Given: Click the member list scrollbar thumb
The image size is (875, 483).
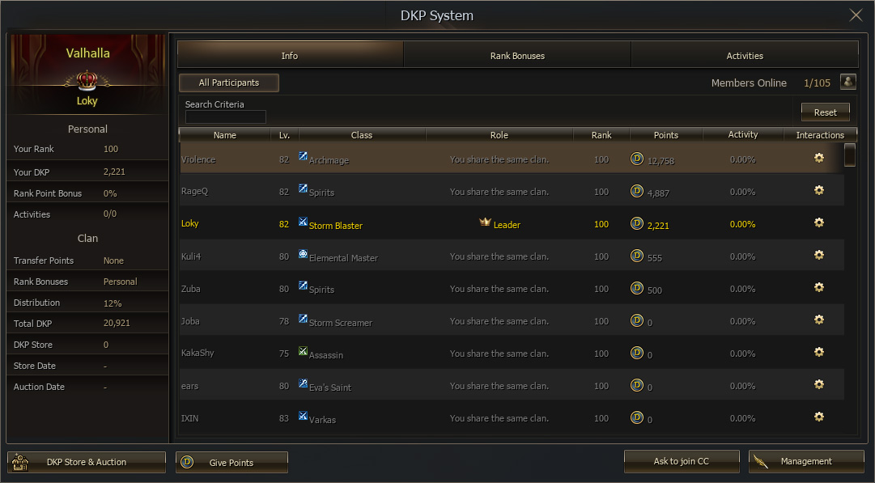Looking at the screenshot, I should (x=849, y=155).
